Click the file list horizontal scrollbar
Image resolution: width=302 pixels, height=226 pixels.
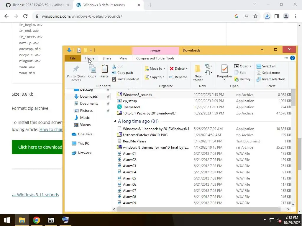(x=198, y=209)
